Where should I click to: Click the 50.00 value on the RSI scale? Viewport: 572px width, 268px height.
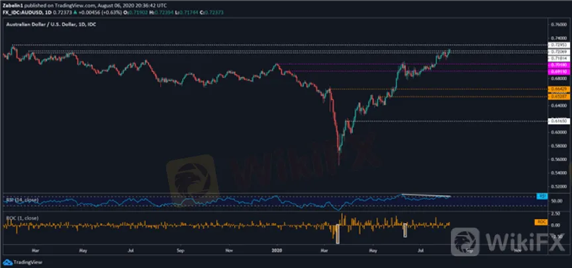(x=556, y=201)
